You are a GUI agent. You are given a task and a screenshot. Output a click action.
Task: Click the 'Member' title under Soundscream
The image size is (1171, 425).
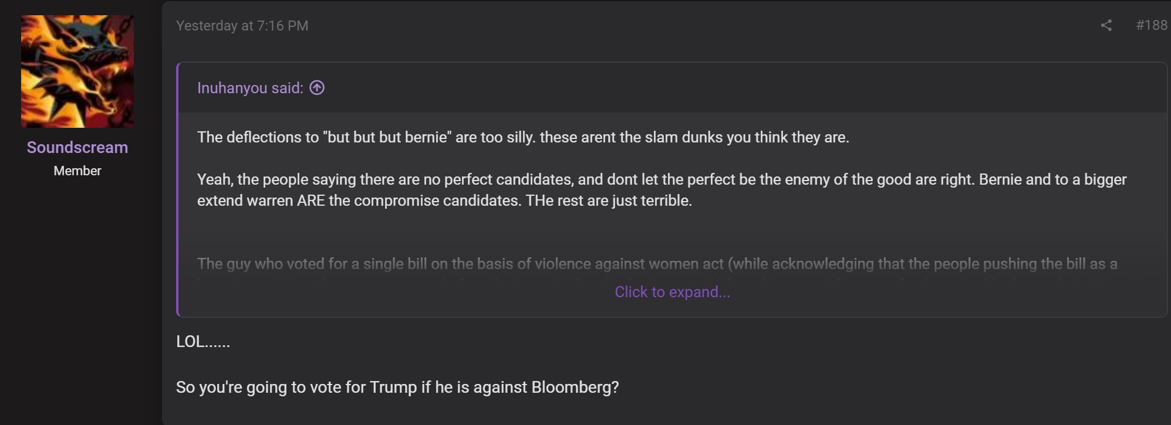click(77, 171)
